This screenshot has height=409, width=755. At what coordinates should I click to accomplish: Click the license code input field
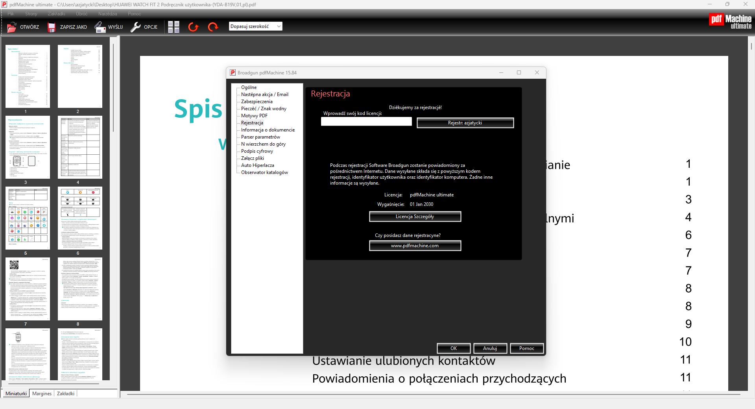[366, 122]
